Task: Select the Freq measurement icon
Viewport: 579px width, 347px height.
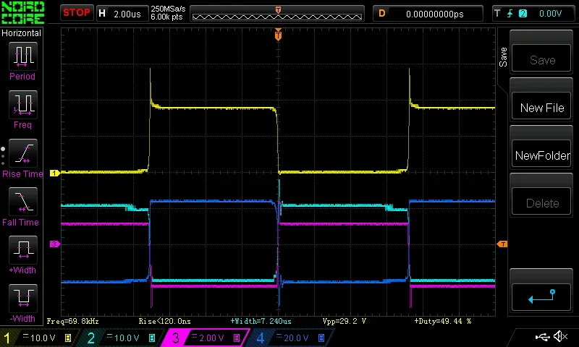Action: point(22,104)
